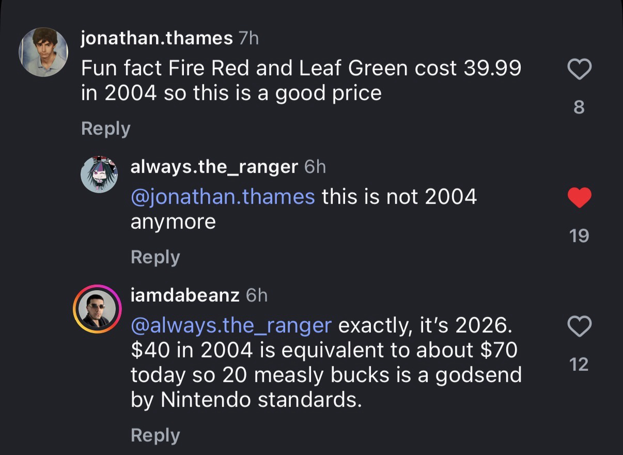Click the jonathan.thames username
Viewport: 623px width, 455px height.
[157, 38]
